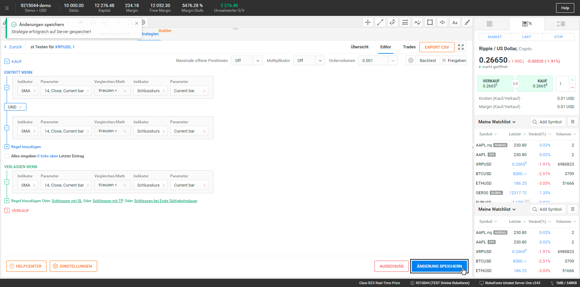Open 'Maximale offene Positionen' dropdown

pyautogui.click(x=247, y=60)
